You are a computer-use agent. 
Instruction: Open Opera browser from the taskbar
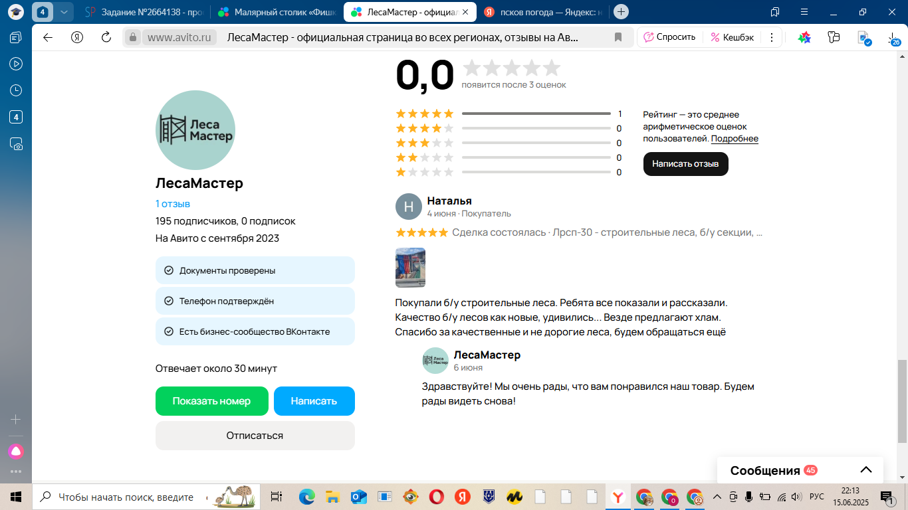[x=437, y=497]
